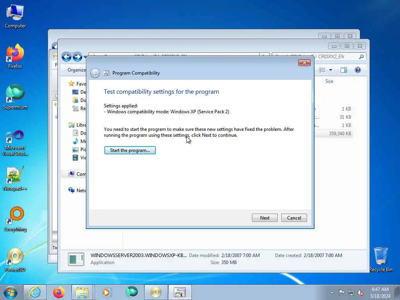Launch Internet Explorer from the taskbar

(x=35, y=292)
